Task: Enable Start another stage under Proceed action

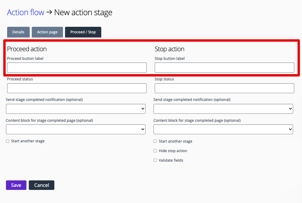Action: (x=7, y=141)
